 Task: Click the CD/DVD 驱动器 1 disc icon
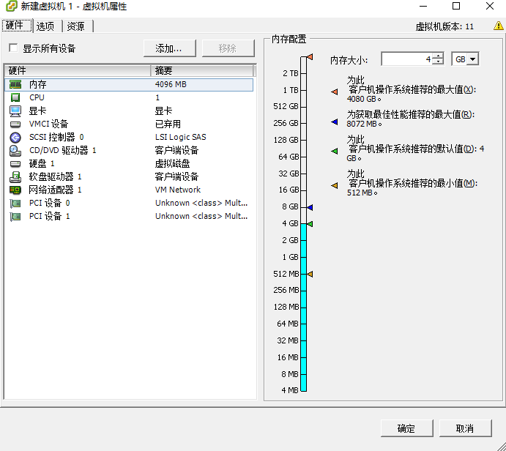point(15,151)
